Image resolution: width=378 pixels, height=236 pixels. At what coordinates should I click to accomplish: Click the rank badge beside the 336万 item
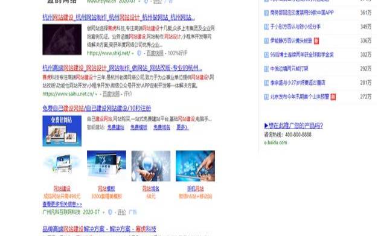(266, 40)
